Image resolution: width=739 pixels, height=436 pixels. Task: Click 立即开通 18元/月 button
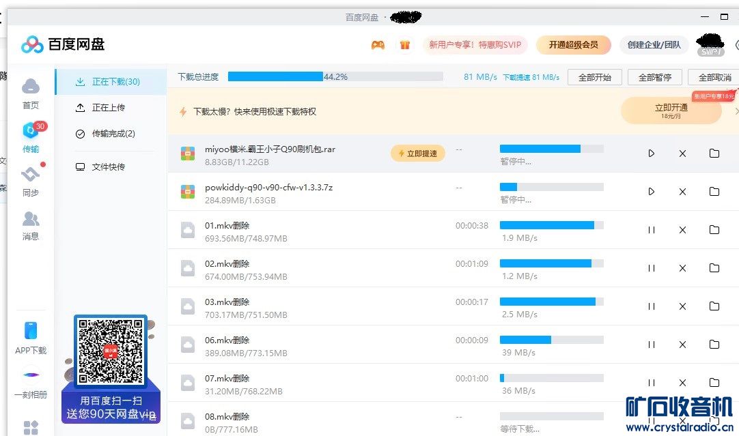pos(671,111)
